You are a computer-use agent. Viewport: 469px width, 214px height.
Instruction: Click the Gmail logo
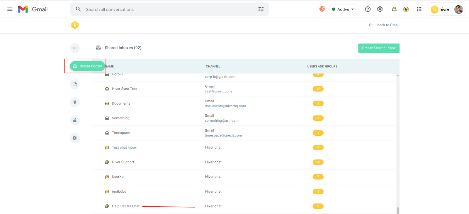pos(33,9)
